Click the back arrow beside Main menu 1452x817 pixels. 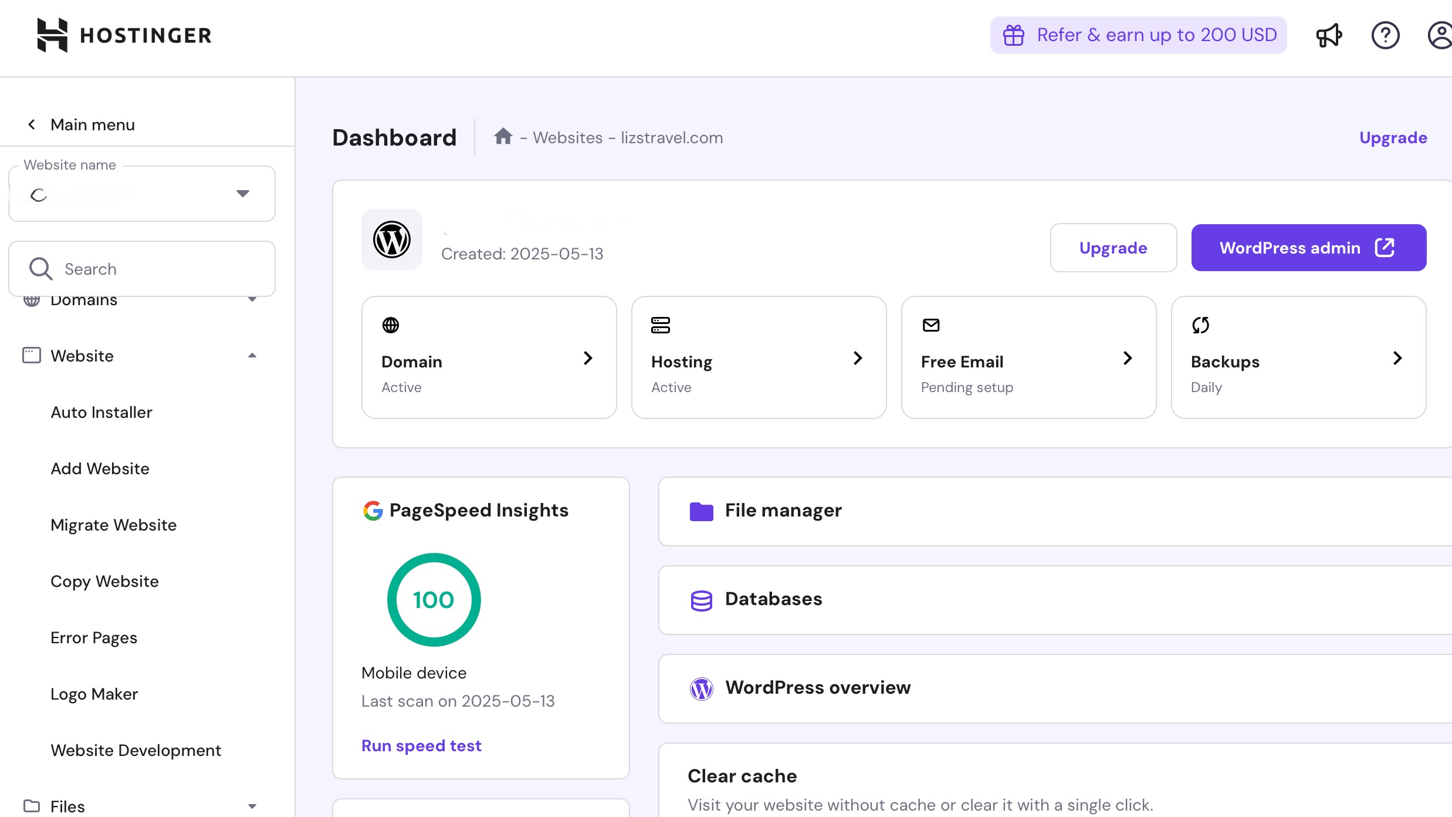(x=32, y=124)
